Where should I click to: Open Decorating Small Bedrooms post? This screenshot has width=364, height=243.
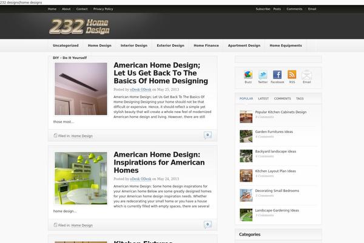pos(277,191)
